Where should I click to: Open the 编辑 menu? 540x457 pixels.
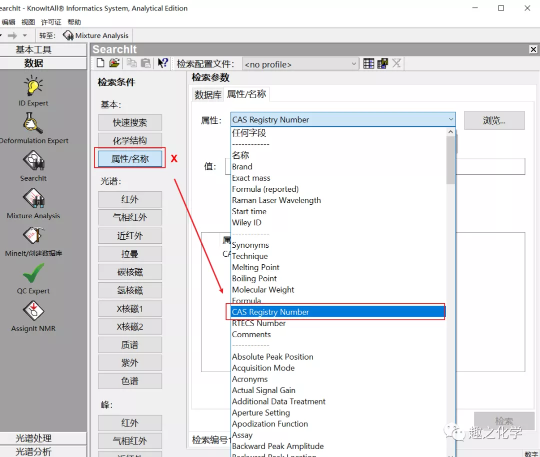pos(8,22)
